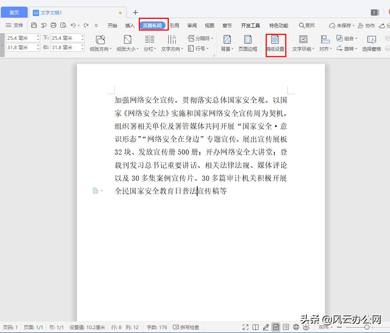
Task: Open the 文件 file menu
Action: [x=14, y=25]
